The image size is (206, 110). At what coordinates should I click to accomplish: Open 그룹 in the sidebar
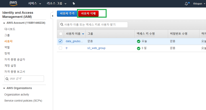tap(7, 35)
